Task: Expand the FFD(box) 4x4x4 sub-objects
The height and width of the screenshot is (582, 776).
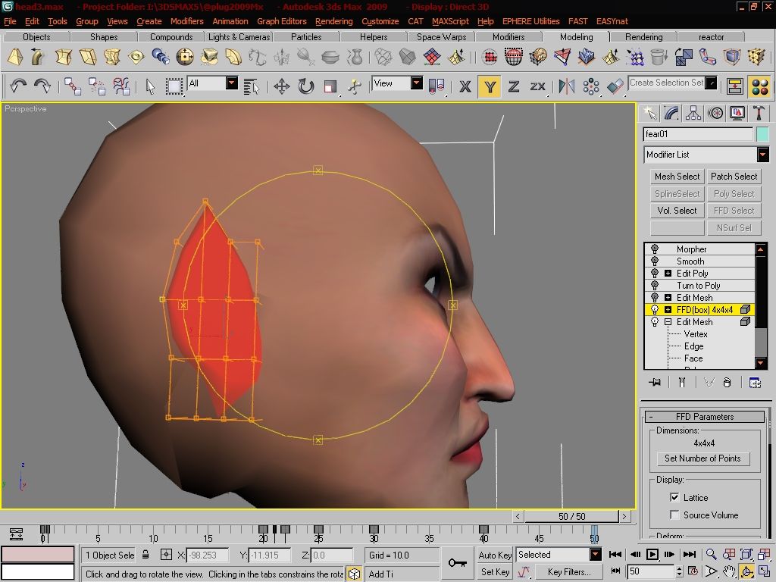Action: click(668, 310)
